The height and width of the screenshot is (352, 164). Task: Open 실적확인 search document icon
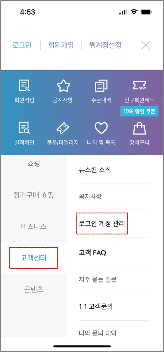tap(24, 129)
